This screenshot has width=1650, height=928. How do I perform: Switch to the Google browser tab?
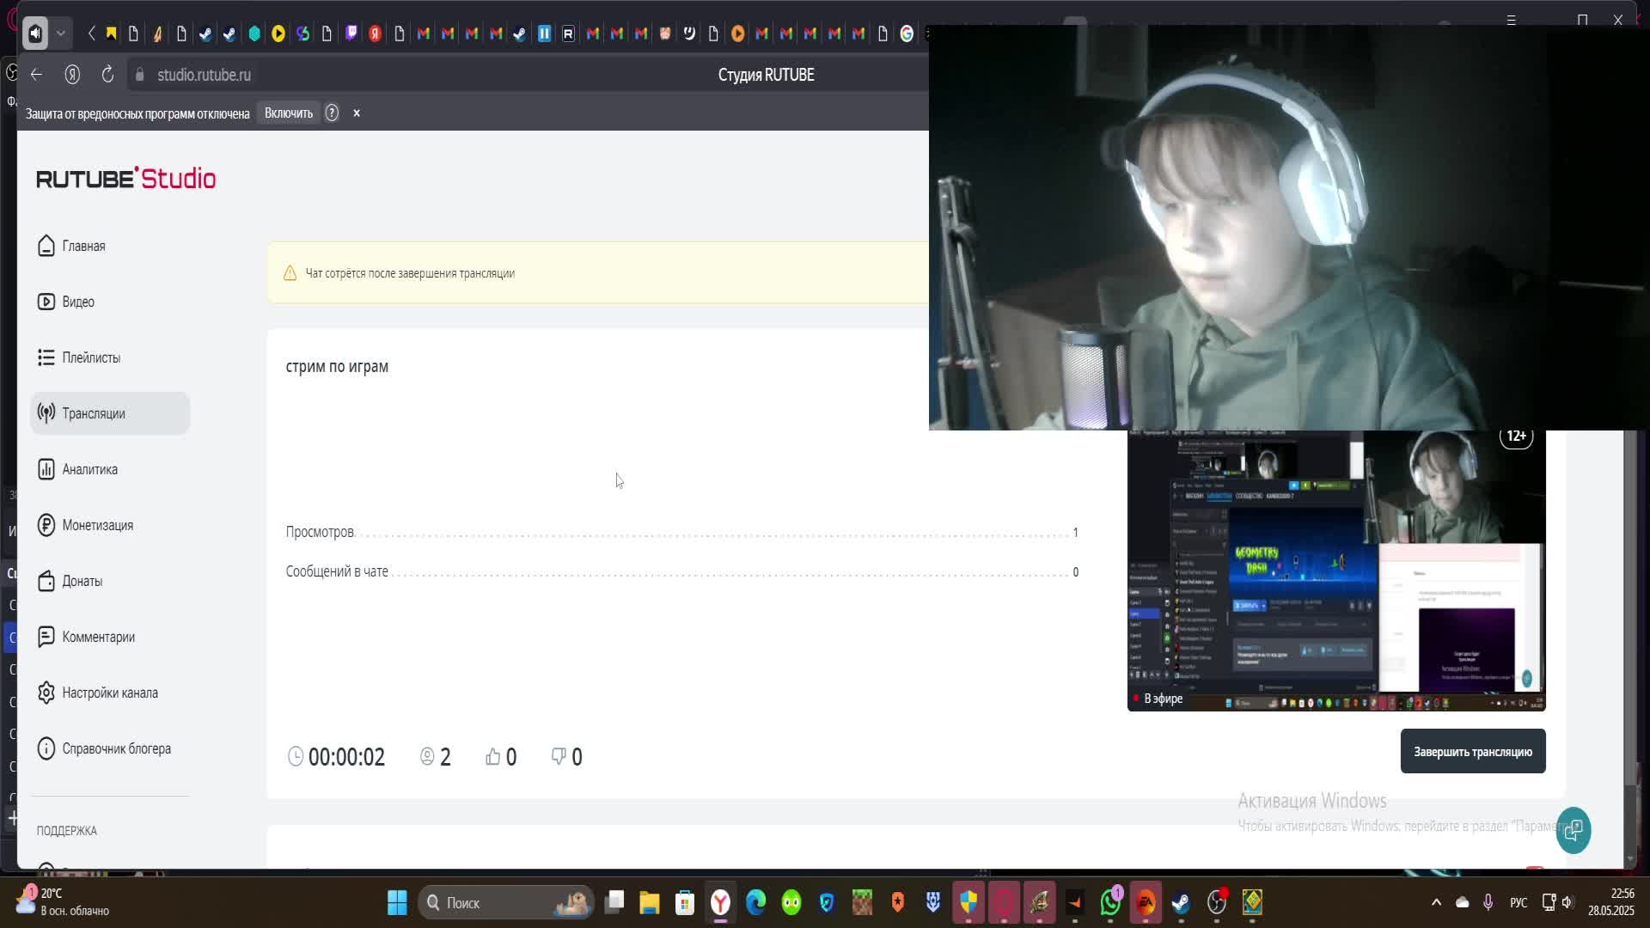[907, 34]
